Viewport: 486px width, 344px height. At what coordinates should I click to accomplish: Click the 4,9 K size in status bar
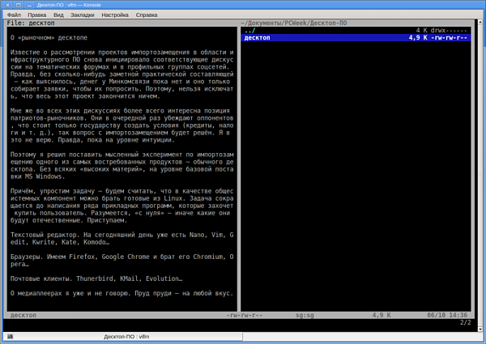tap(382, 315)
